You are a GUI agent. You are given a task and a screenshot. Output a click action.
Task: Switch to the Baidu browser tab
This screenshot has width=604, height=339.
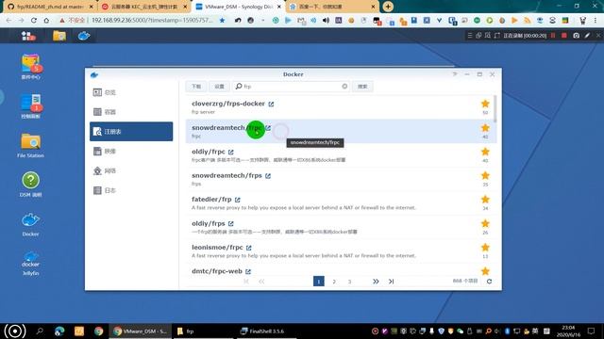click(x=332, y=7)
